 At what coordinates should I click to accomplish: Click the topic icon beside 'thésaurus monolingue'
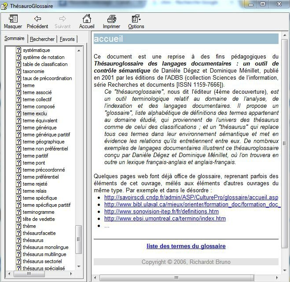[x=18, y=247]
